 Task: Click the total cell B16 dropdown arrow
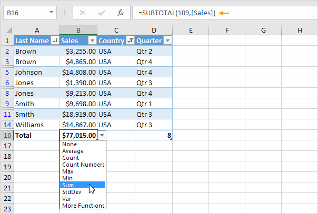[x=102, y=136]
